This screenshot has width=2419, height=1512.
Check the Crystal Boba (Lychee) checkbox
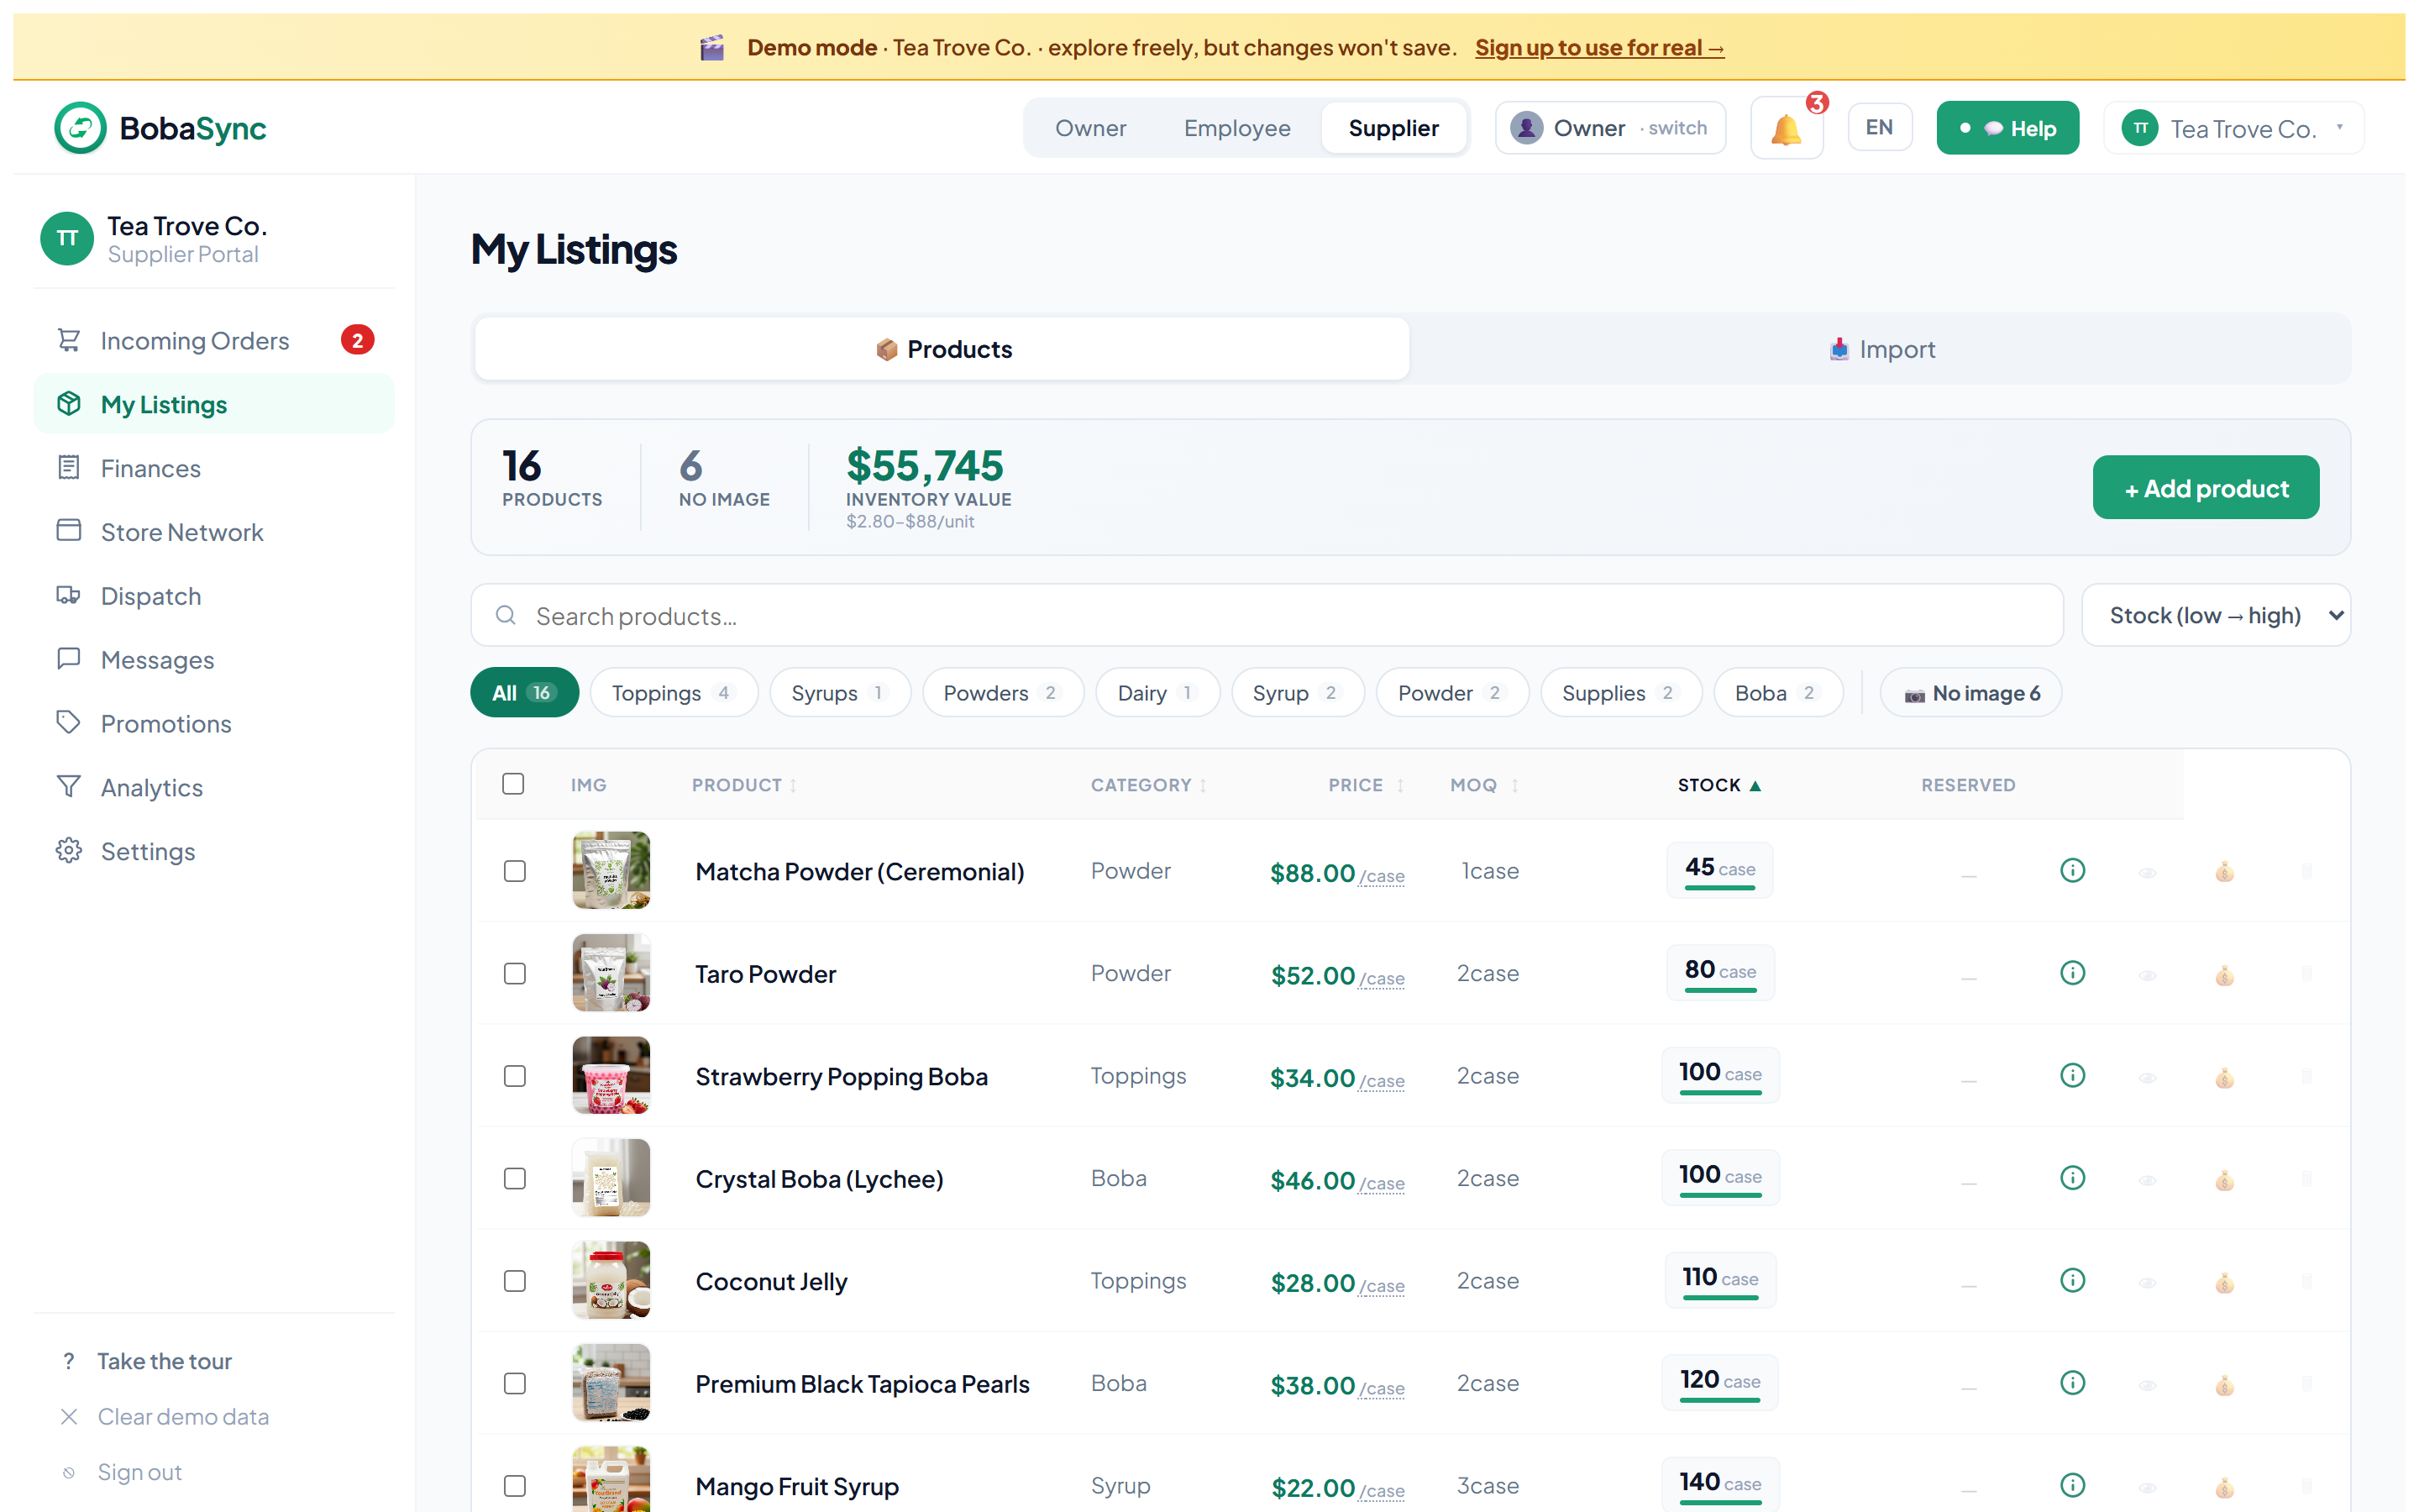point(515,1179)
